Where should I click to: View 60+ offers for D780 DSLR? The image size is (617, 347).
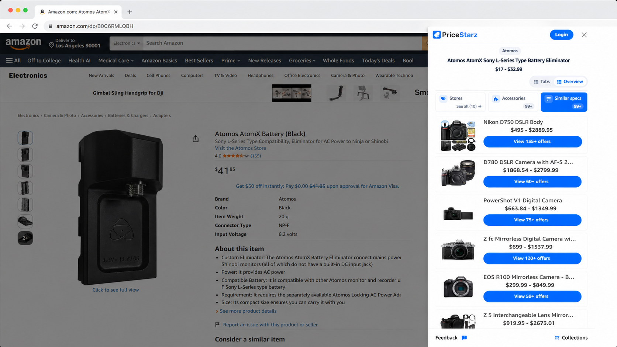532,181
